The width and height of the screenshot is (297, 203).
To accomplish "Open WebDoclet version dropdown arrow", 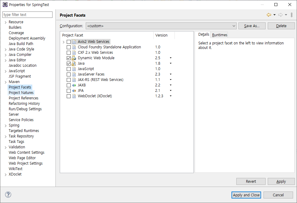I will pos(171,96).
